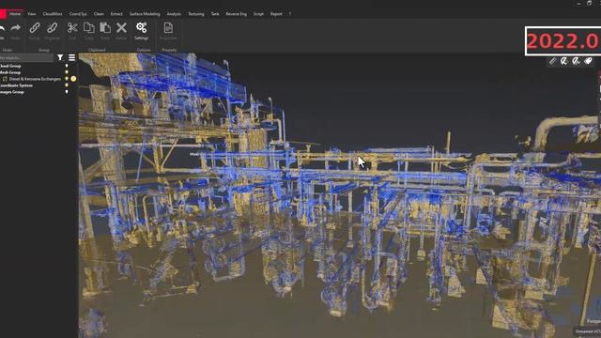Click the Cut scissors icon

coord(72,27)
